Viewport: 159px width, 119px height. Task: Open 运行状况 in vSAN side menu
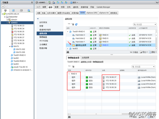click(x=43, y=22)
